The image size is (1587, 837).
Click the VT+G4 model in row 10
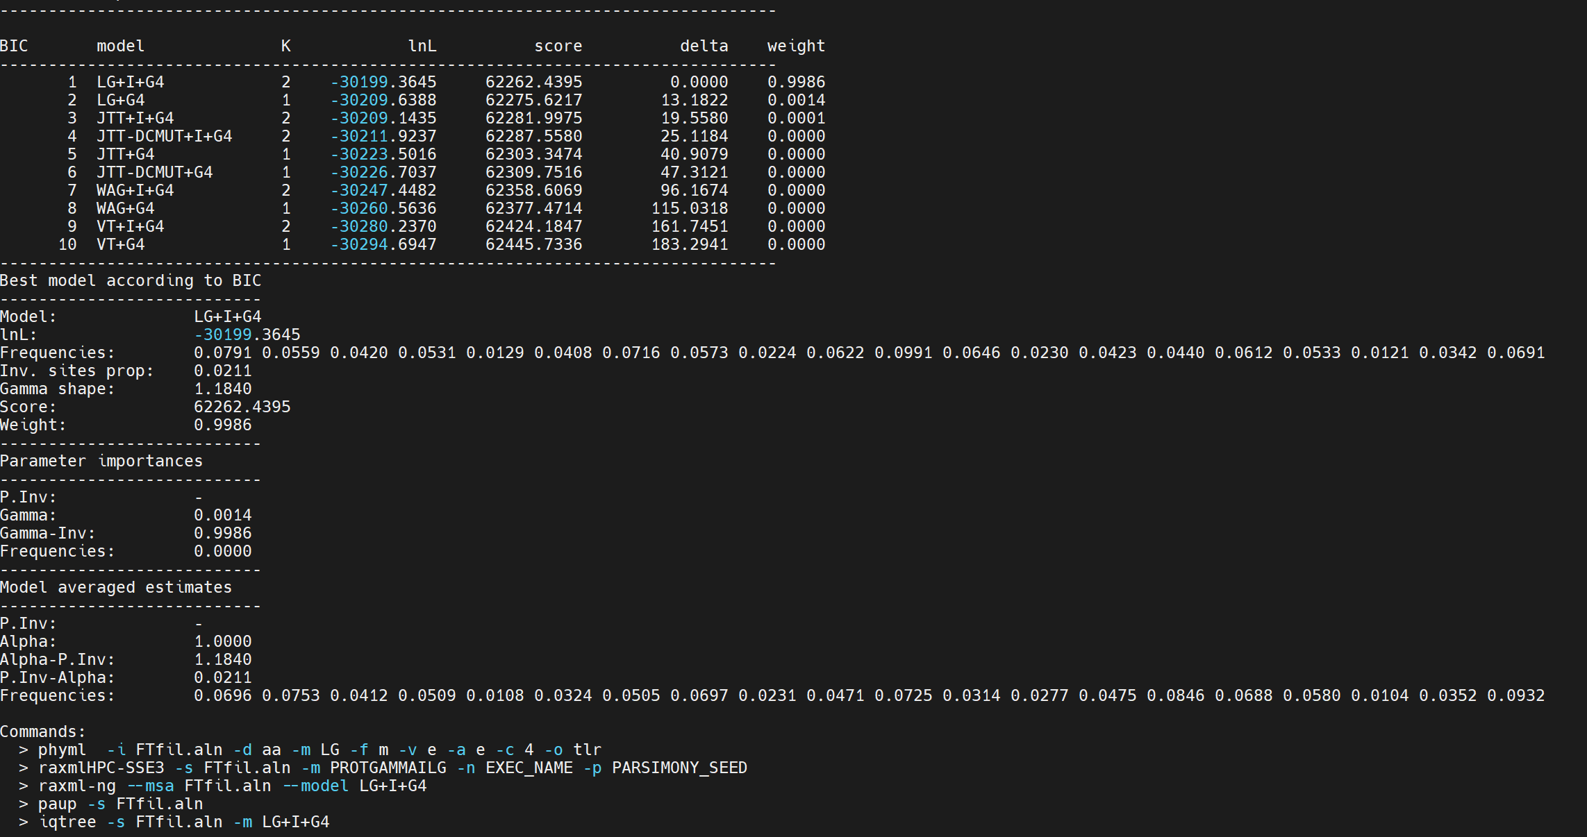pos(120,244)
